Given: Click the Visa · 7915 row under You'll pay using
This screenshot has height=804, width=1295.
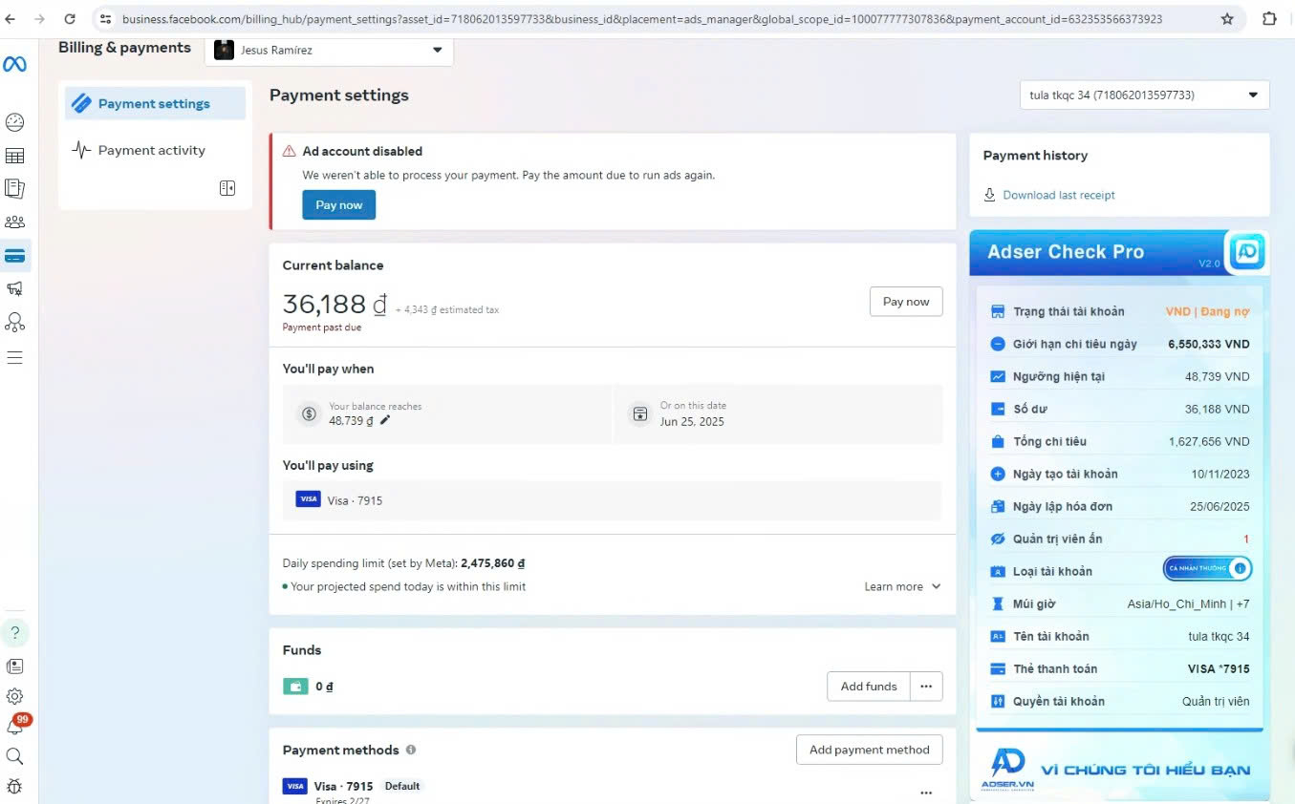Looking at the screenshot, I should pyautogui.click(x=613, y=499).
